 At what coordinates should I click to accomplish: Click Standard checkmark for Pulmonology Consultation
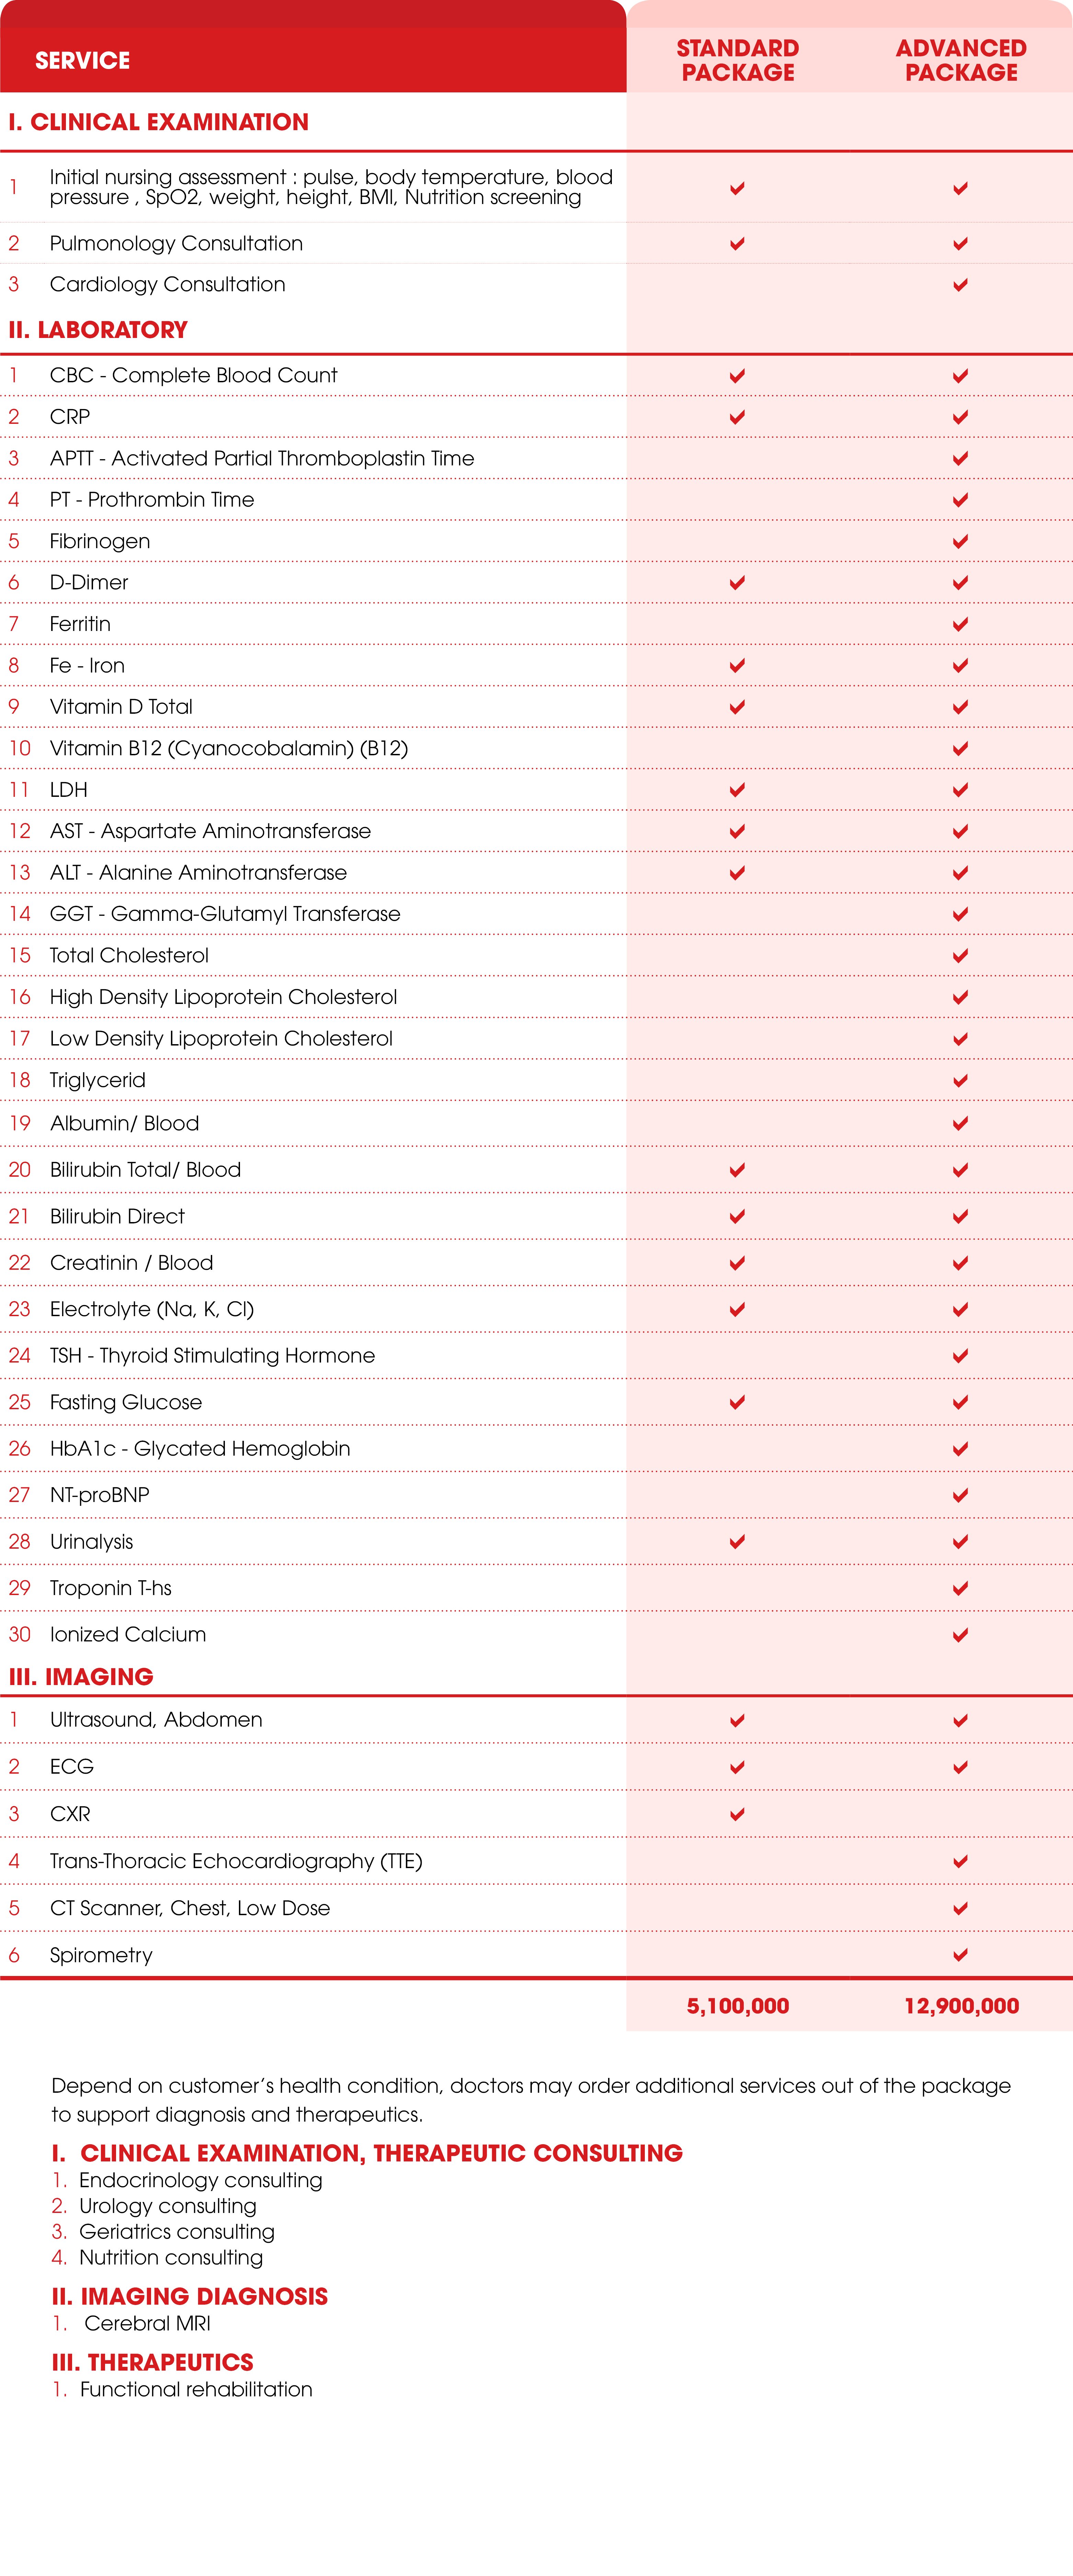737,243
